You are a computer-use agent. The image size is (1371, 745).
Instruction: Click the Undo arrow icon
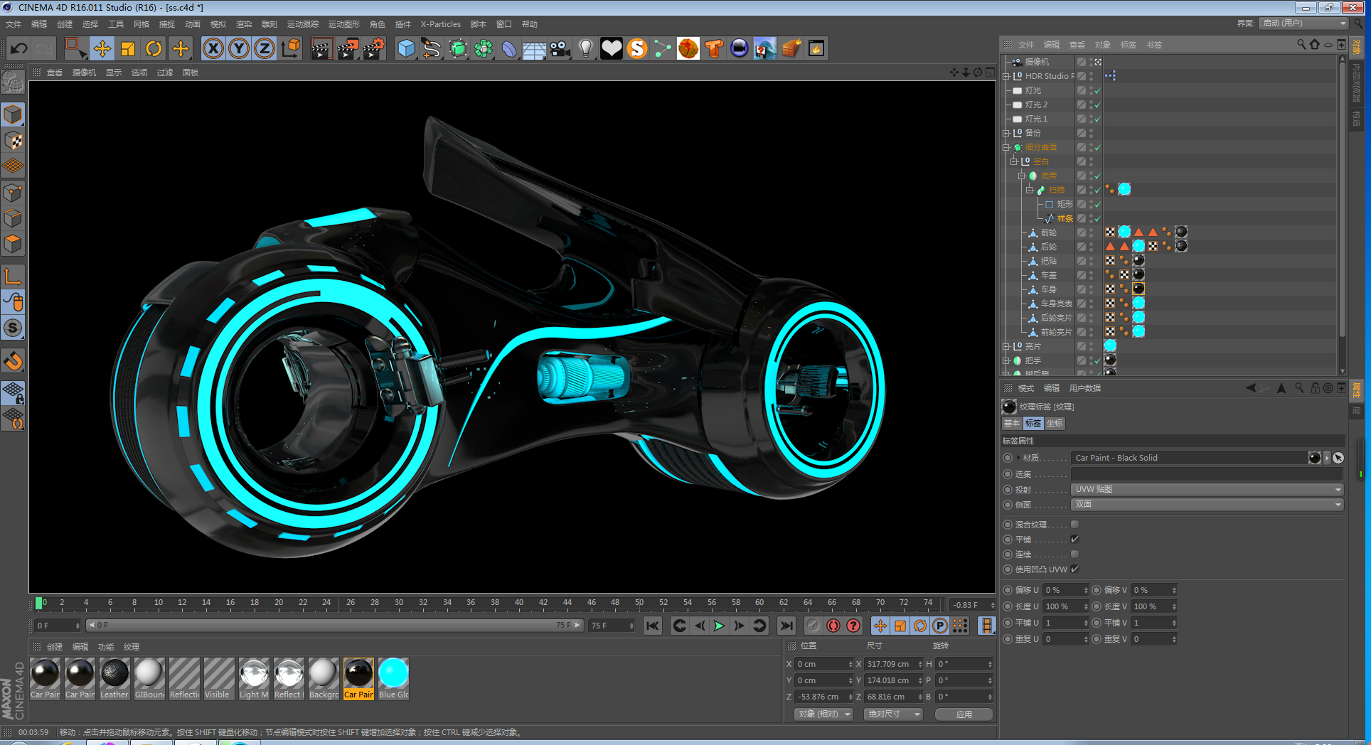19,49
